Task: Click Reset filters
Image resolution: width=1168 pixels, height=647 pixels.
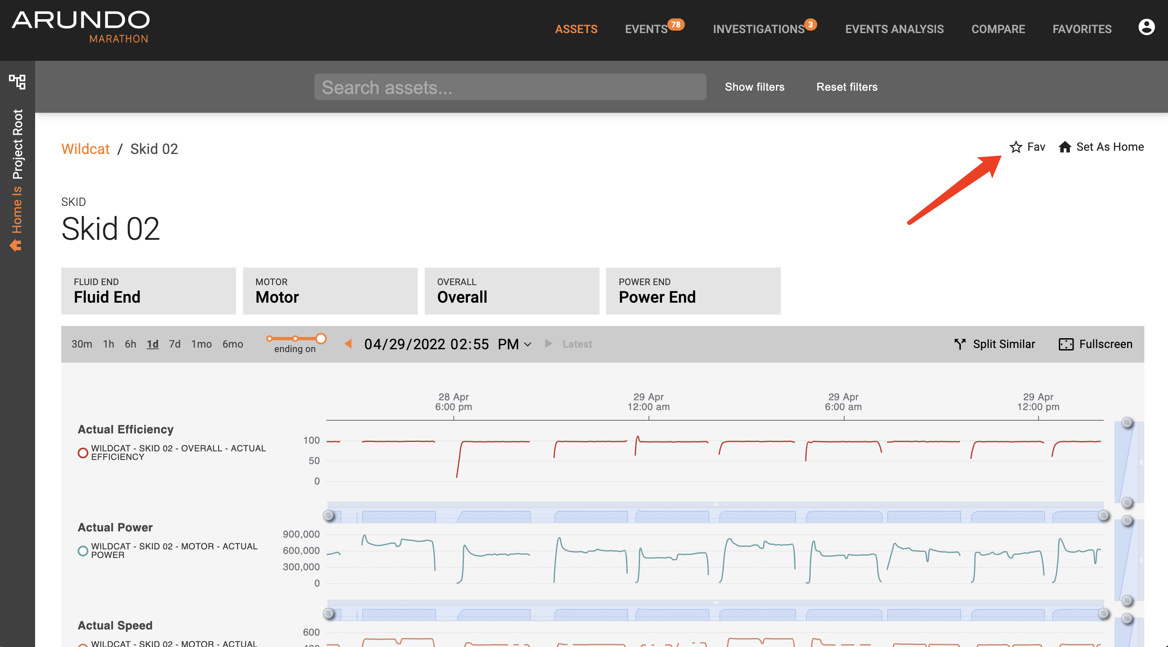Action: pos(847,87)
